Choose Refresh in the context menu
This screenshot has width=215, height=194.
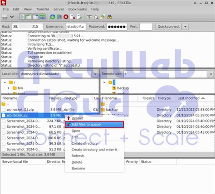pyautogui.click(x=94, y=156)
